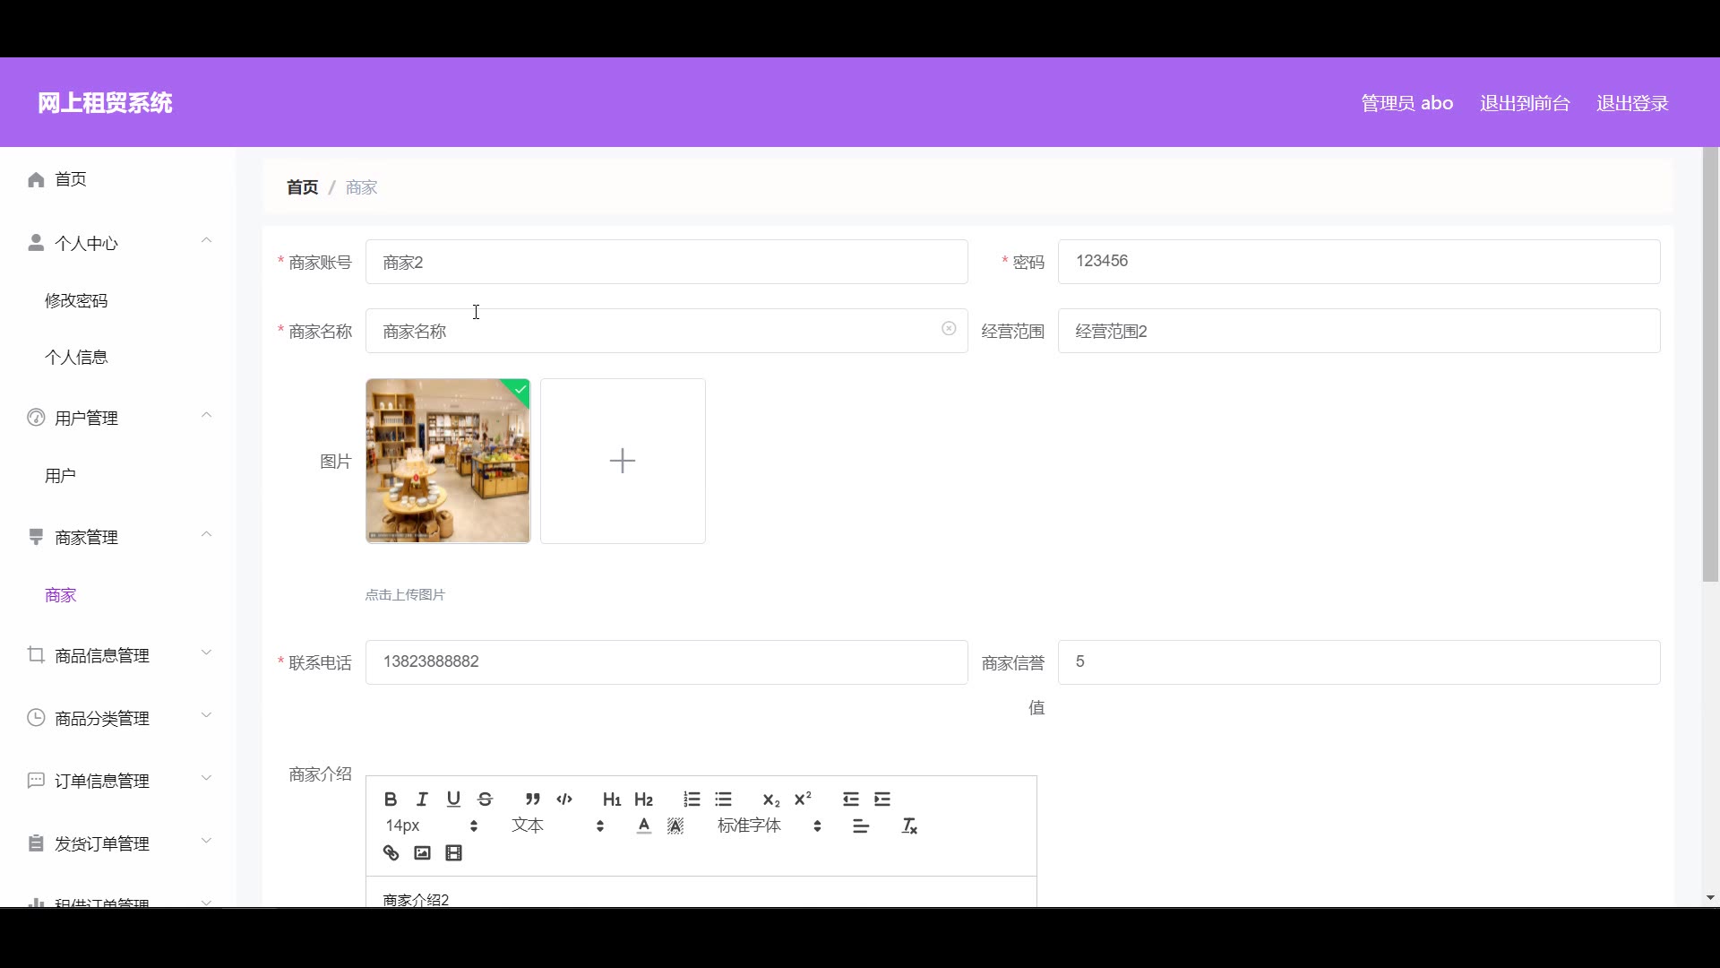Insert blockquote in merchant introduction
The width and height of the screenshot is (1720, 968).
(x=532, y=799)
